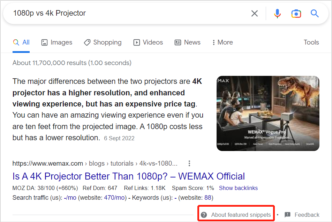Click the Feedback flag icon
332x222 pixels.
[288, 215]
